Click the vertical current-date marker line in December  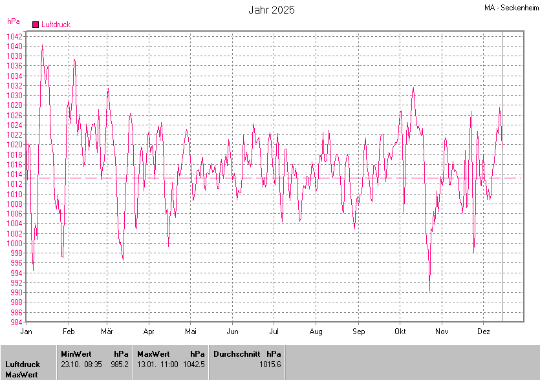pos(502,194)
